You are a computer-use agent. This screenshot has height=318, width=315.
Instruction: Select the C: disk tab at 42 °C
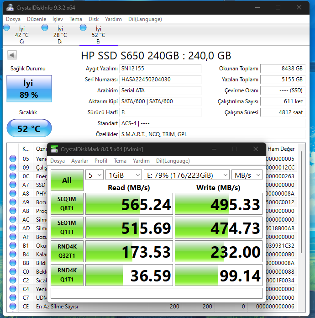pyautogui.click(x=22, y=35)
